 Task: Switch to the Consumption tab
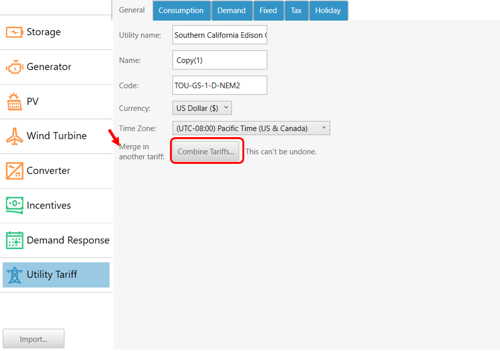pos(181,10)
